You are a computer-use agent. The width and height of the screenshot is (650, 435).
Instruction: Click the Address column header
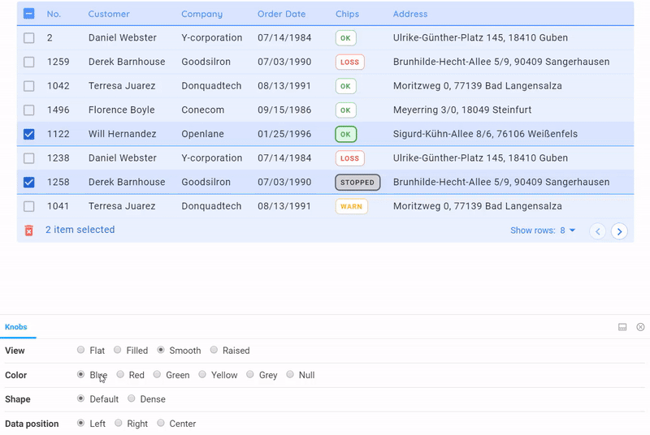pos(410,14)
